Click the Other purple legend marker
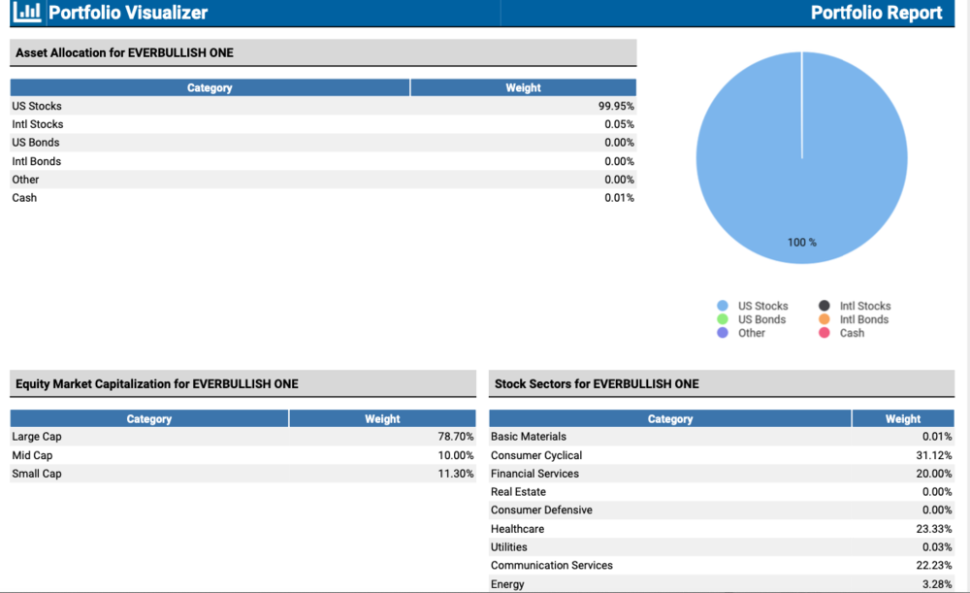This screenshot has width=970, height=593. (723, 333)
